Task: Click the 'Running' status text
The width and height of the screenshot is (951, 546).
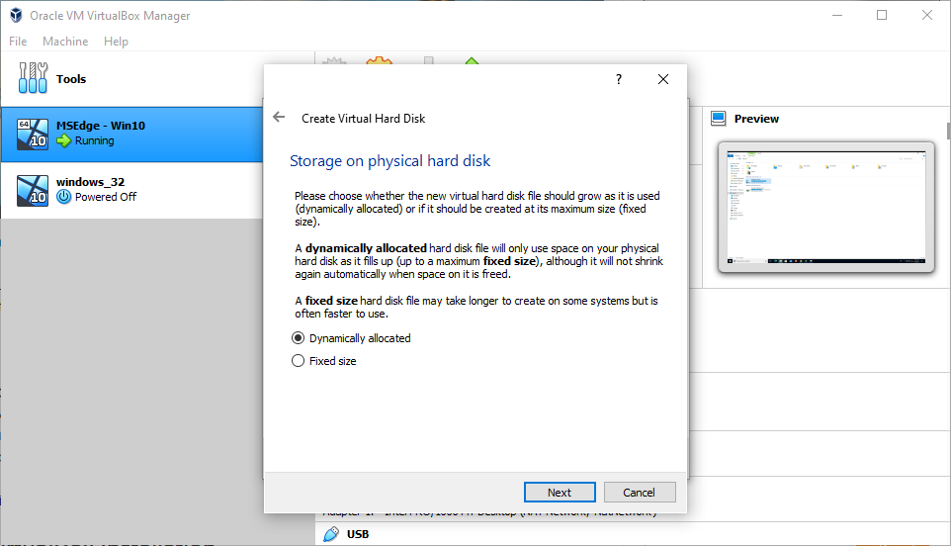Action: (x=95, y=140)
